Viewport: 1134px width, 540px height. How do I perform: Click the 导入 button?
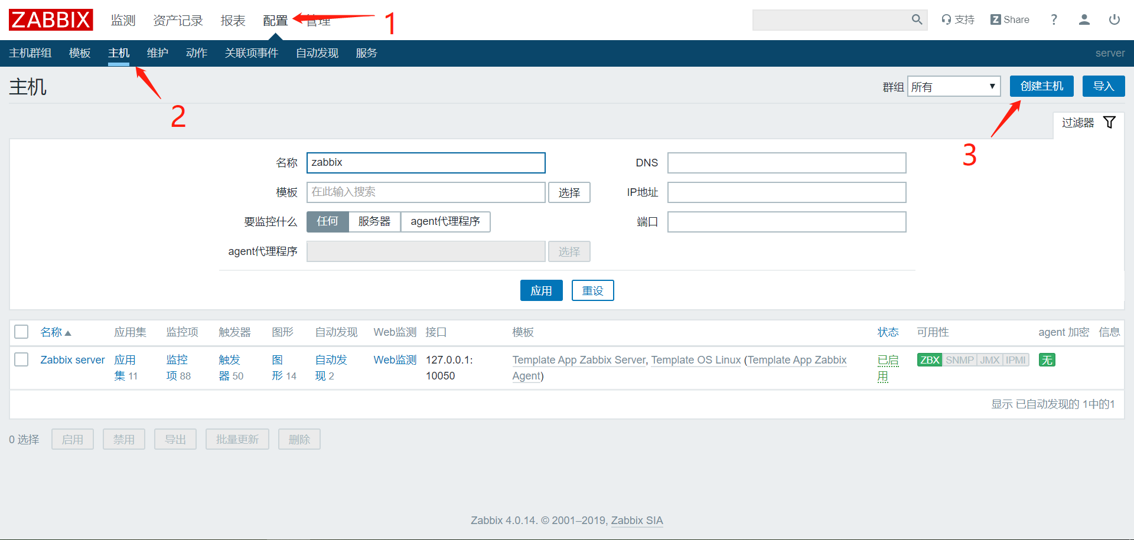coord(1103,86)
